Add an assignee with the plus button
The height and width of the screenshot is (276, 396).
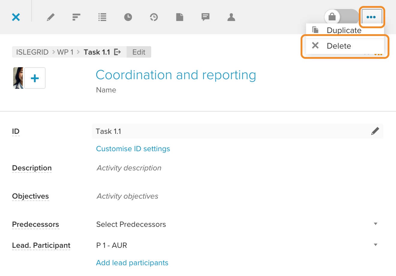pos(35,78)
